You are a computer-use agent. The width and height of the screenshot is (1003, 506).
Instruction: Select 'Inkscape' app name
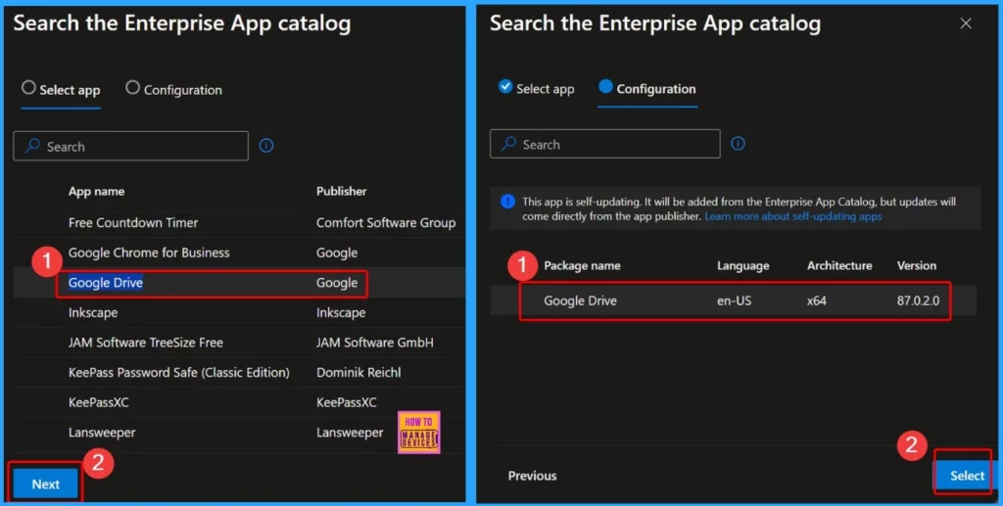pyautogui.click(x=93, y=313)
